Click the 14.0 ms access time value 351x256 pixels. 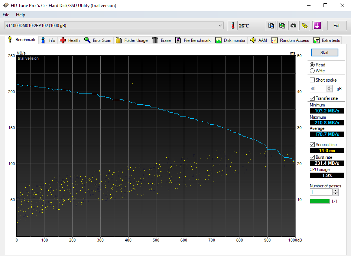tap(327, 151)
